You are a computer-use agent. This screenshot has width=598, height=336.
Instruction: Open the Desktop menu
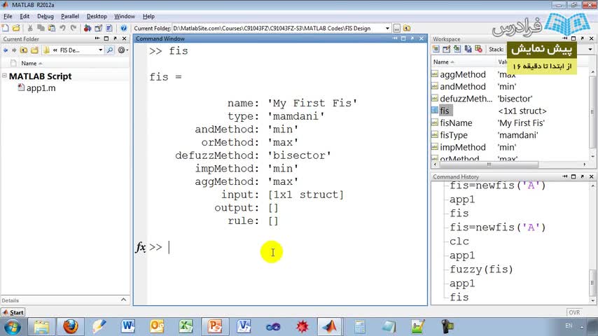pyautogui.click(x=97, y=16)
